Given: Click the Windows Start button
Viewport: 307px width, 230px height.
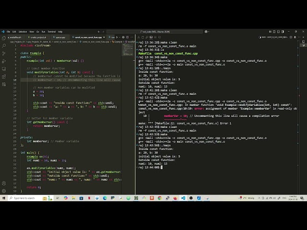Looking at the screenshot, I should tap(3, 198).
